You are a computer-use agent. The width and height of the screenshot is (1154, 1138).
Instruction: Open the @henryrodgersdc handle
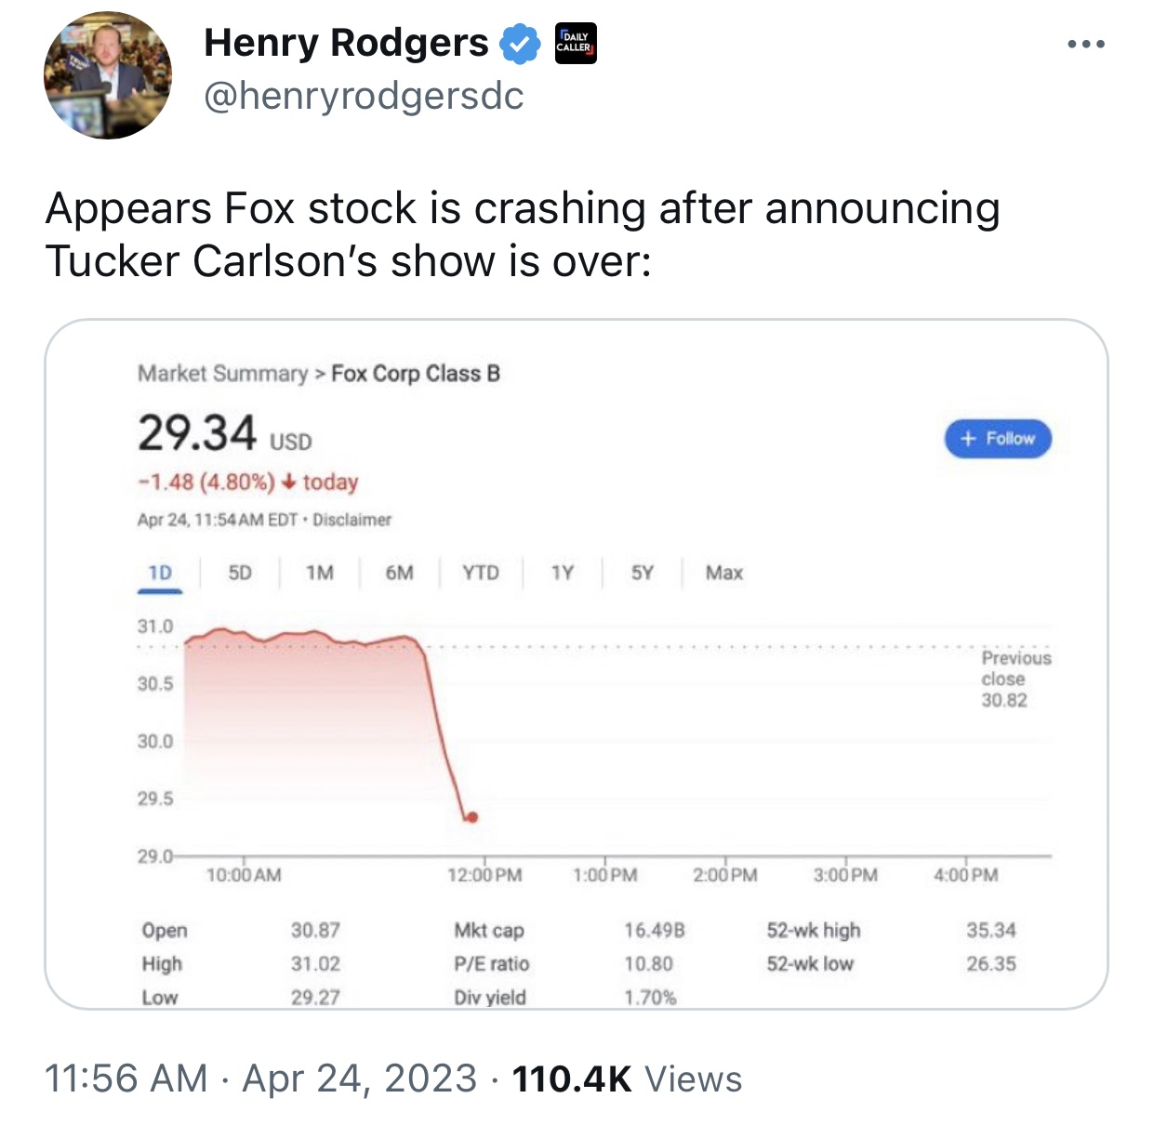tap(364, 96)
